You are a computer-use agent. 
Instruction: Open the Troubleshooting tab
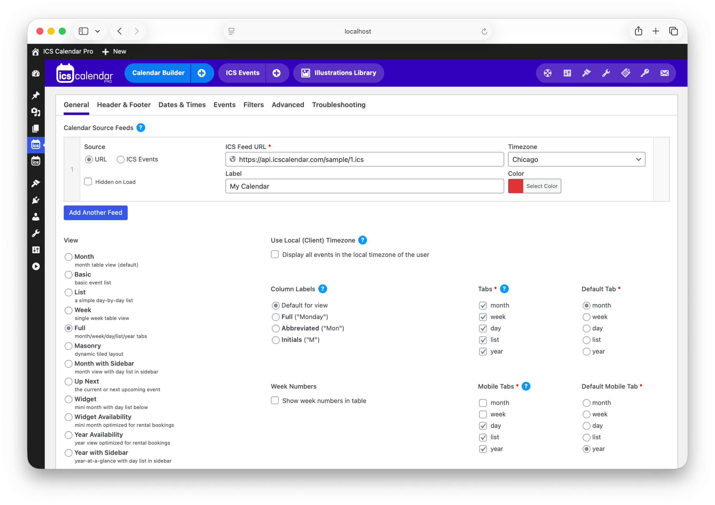coord(339,105)
